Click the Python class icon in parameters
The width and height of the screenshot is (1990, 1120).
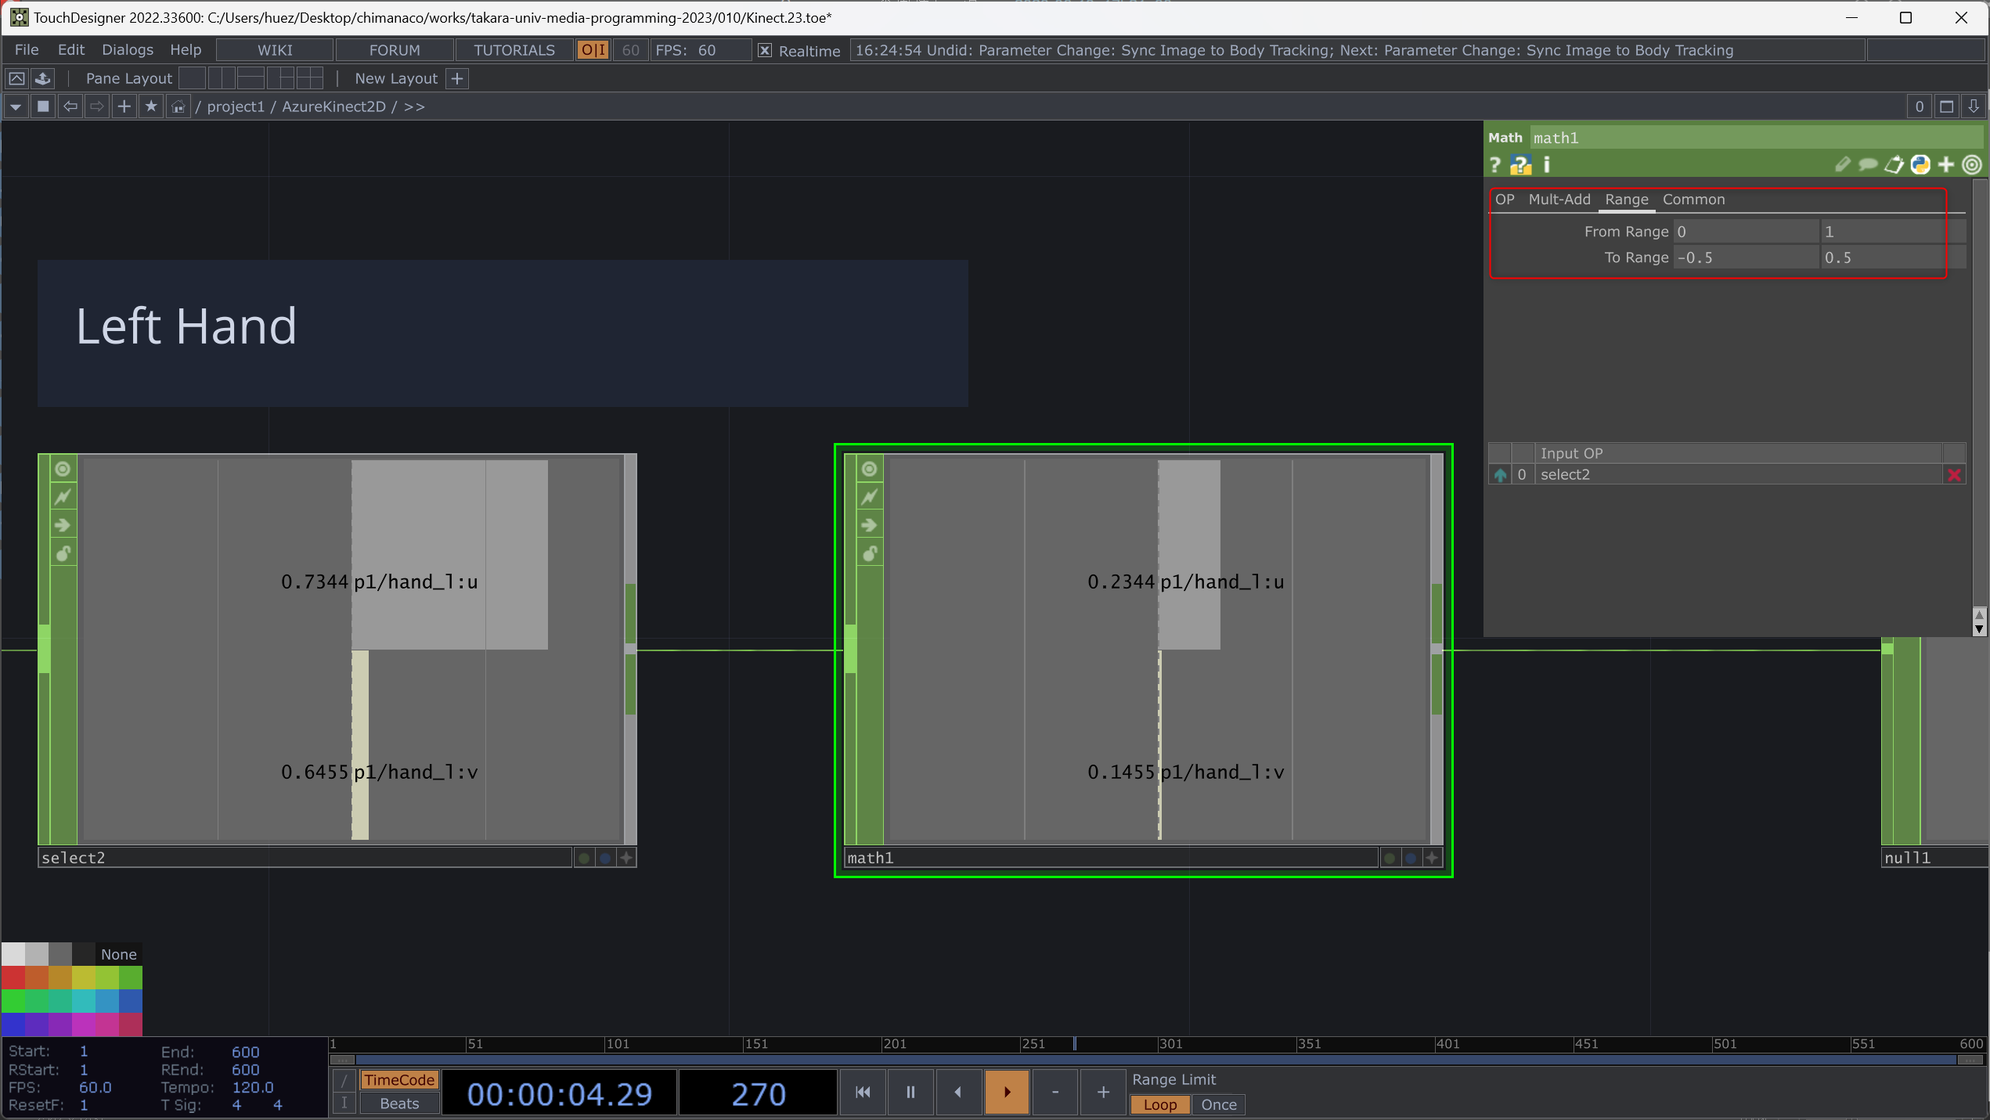click(1920, 165)
